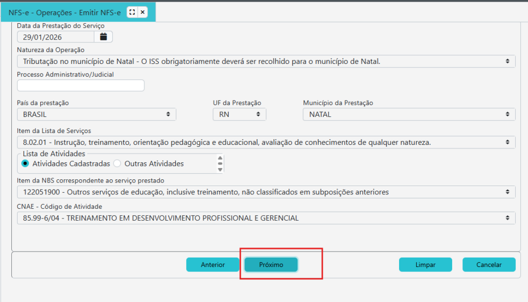Open the UF da Prestação selector
The height and width of the screenshot is (302, 528).
239,114
